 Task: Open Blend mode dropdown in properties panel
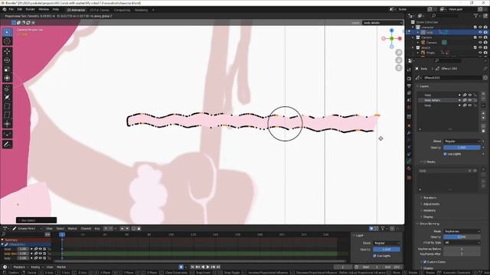462,141
